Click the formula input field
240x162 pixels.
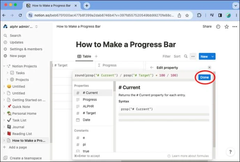(134, 75)
